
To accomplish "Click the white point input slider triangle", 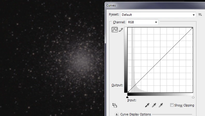I will pyautogui.click(x=193, y=97).
